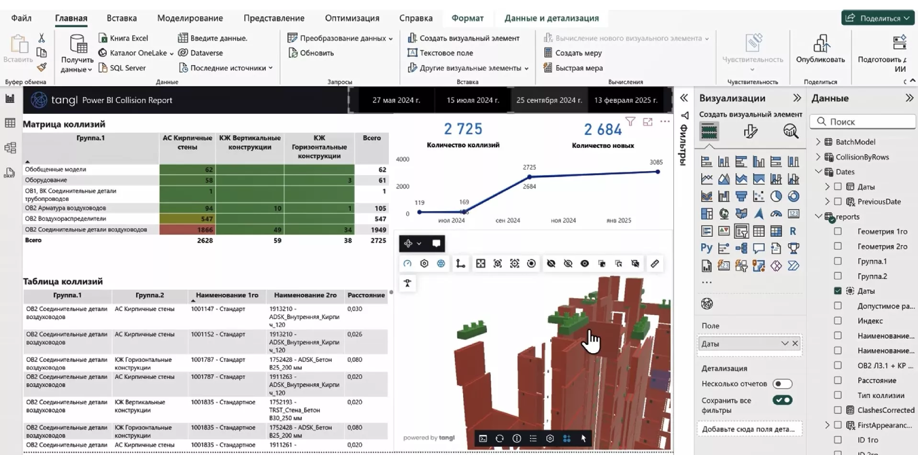The height and width of the screenshot is (455, 918).
Task: Toggle the 'Несколько отчетов' switch
Action: point(782,384)
